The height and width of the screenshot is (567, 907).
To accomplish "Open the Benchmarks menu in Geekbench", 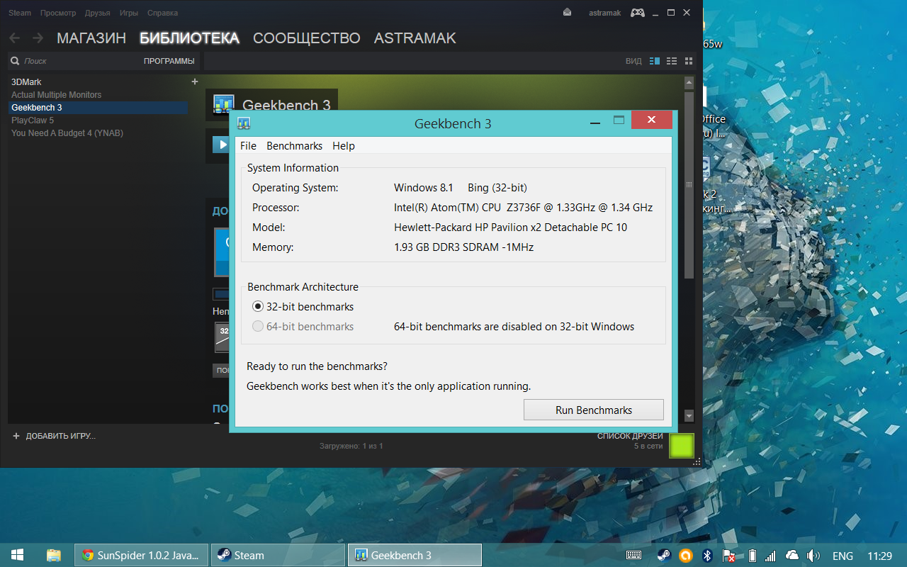I will click(x=294, y=146).
